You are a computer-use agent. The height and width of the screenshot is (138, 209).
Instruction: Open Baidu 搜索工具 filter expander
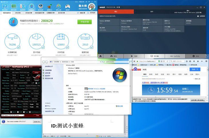pos(197,79)
